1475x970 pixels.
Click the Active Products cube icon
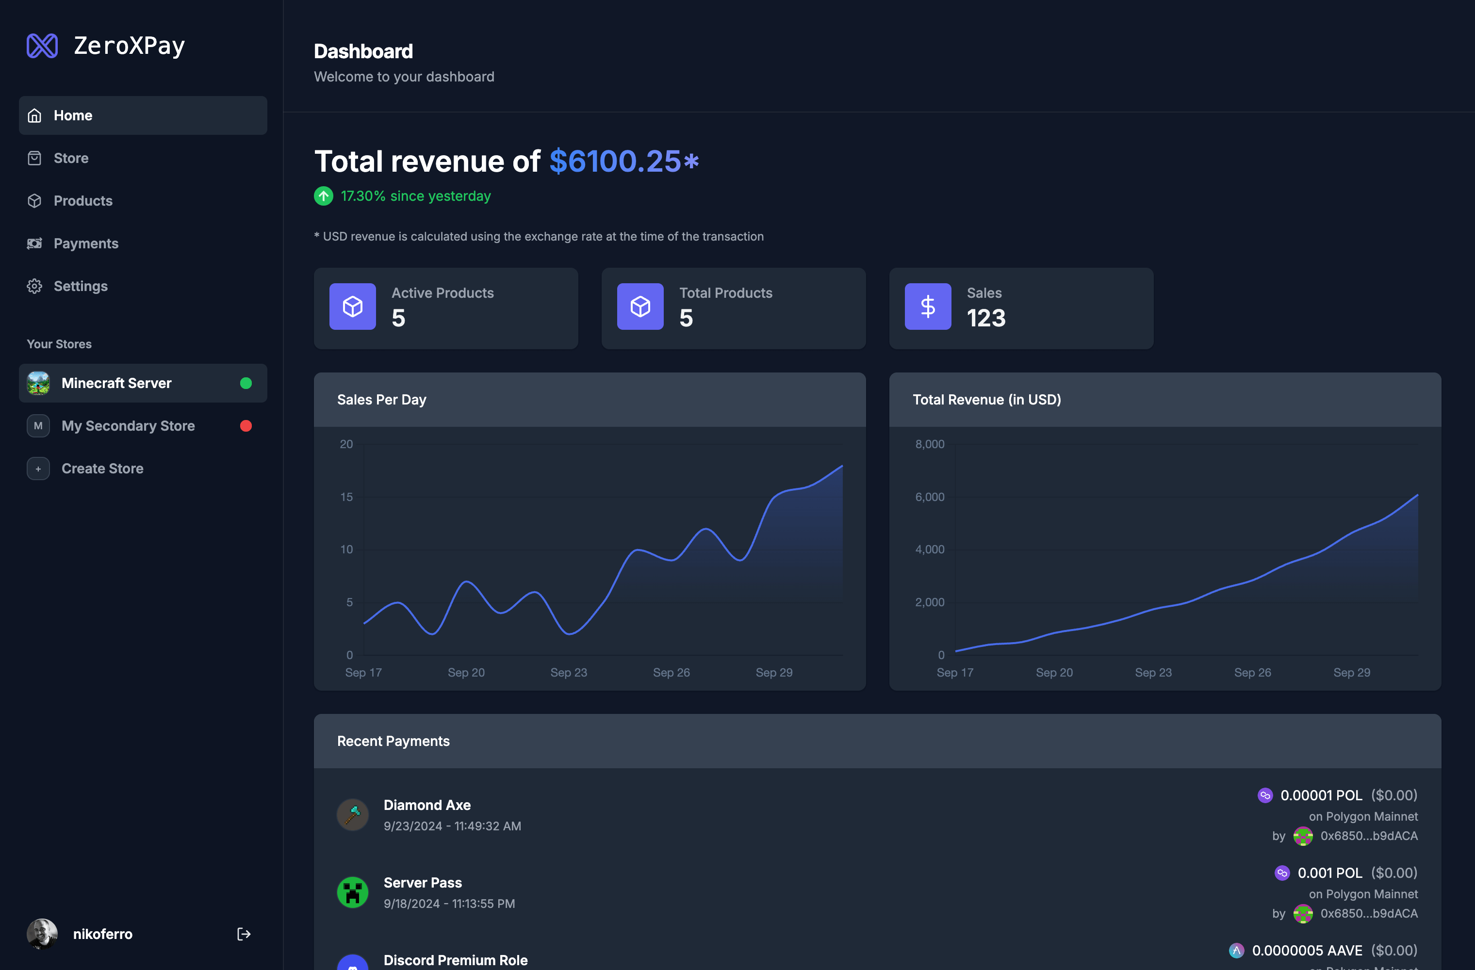coord(353,307)
